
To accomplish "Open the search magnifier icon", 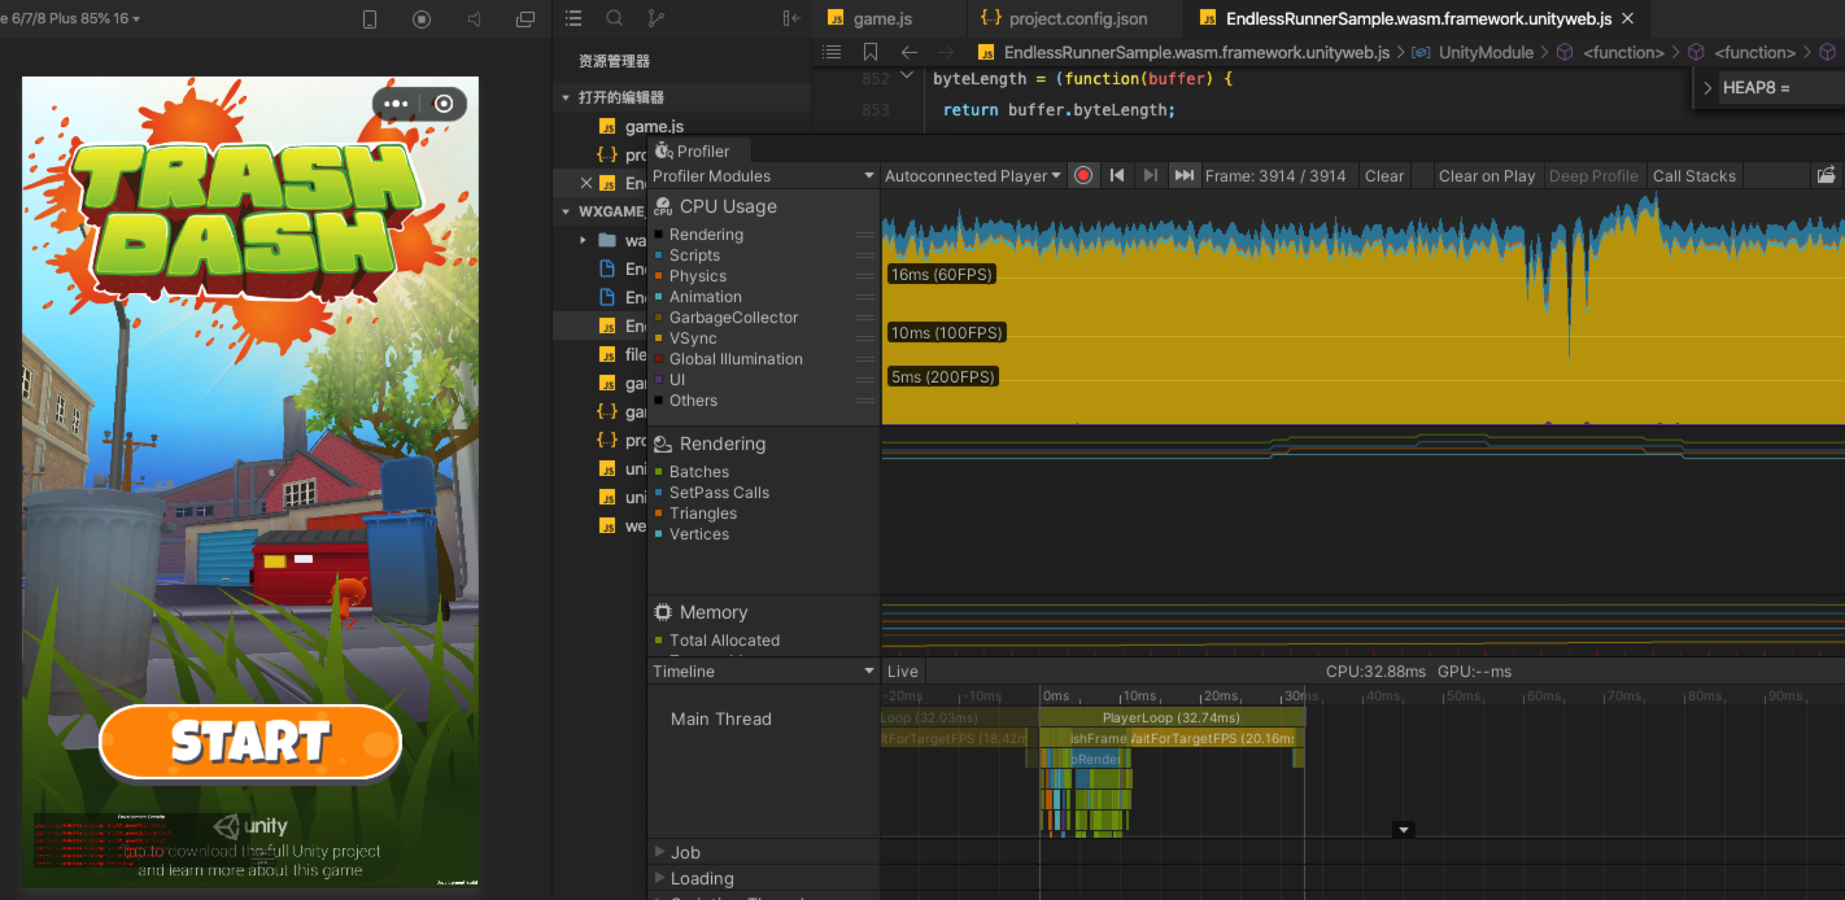I will 614,18.
